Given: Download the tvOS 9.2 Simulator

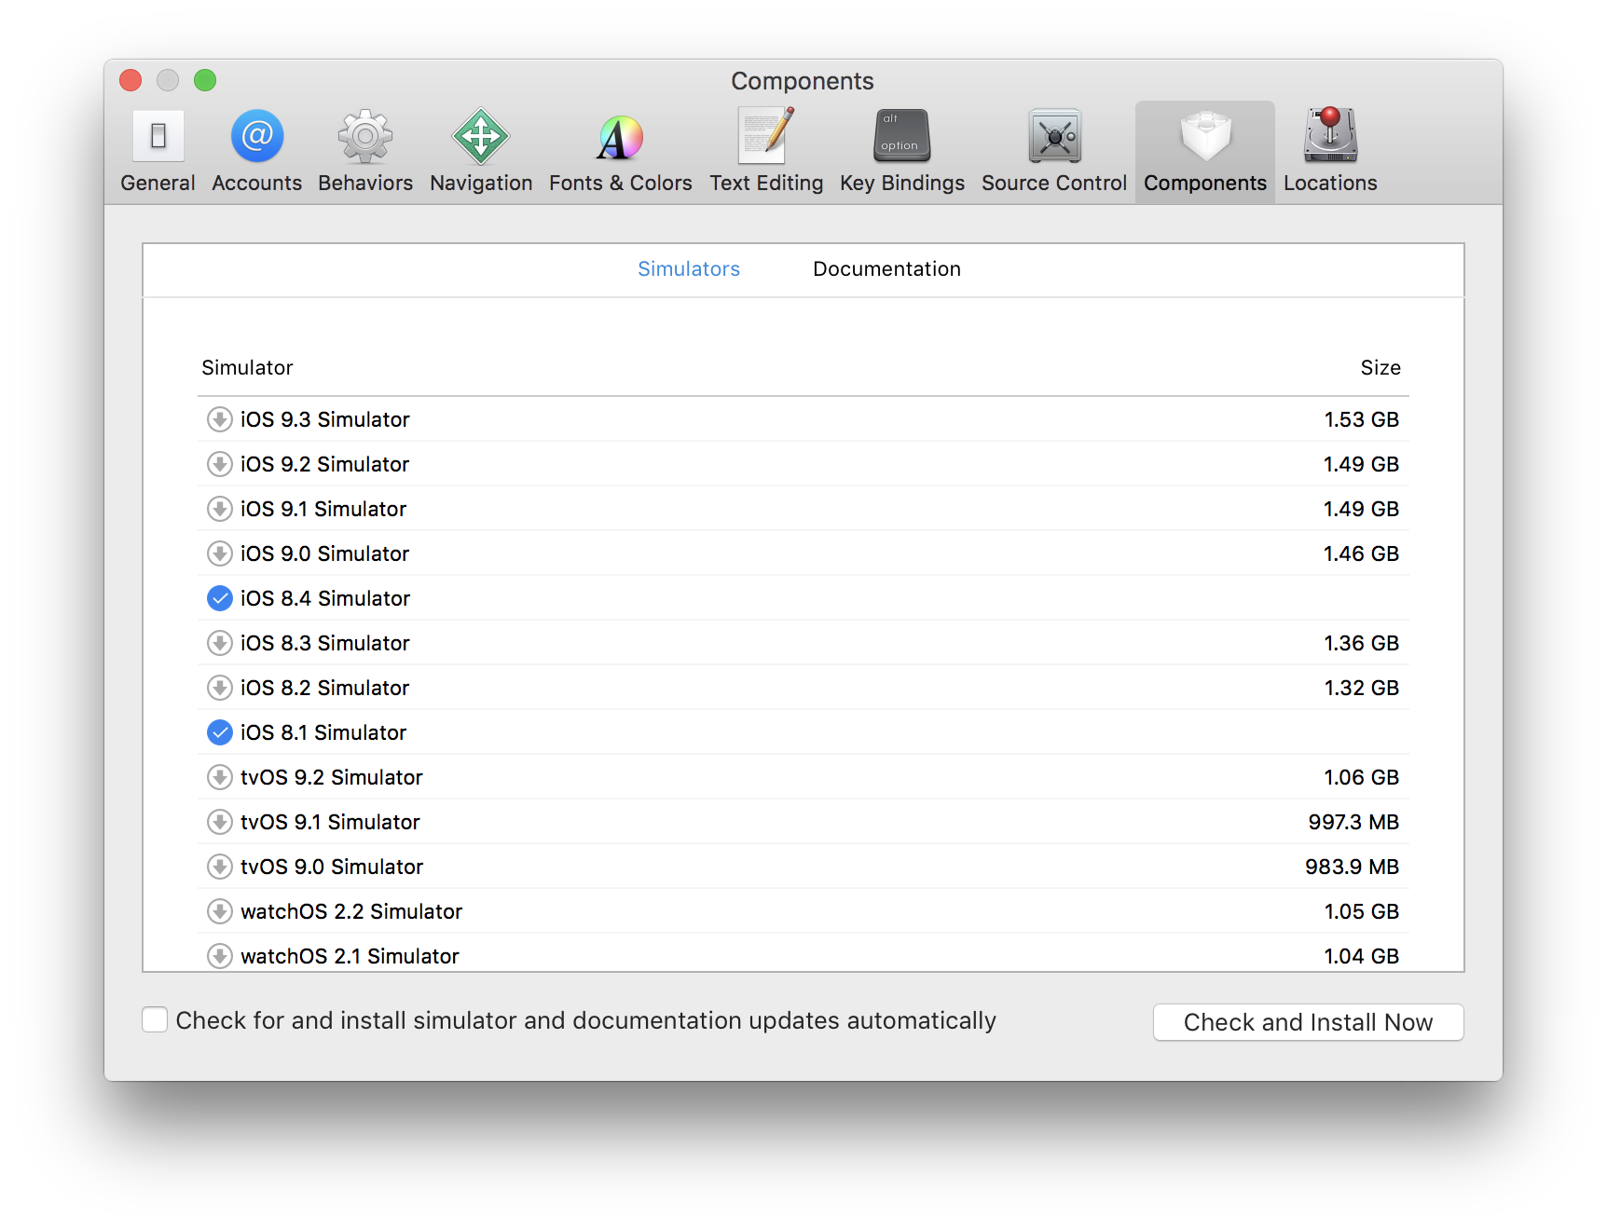Looking at the screenshot, I should point(219,777).
